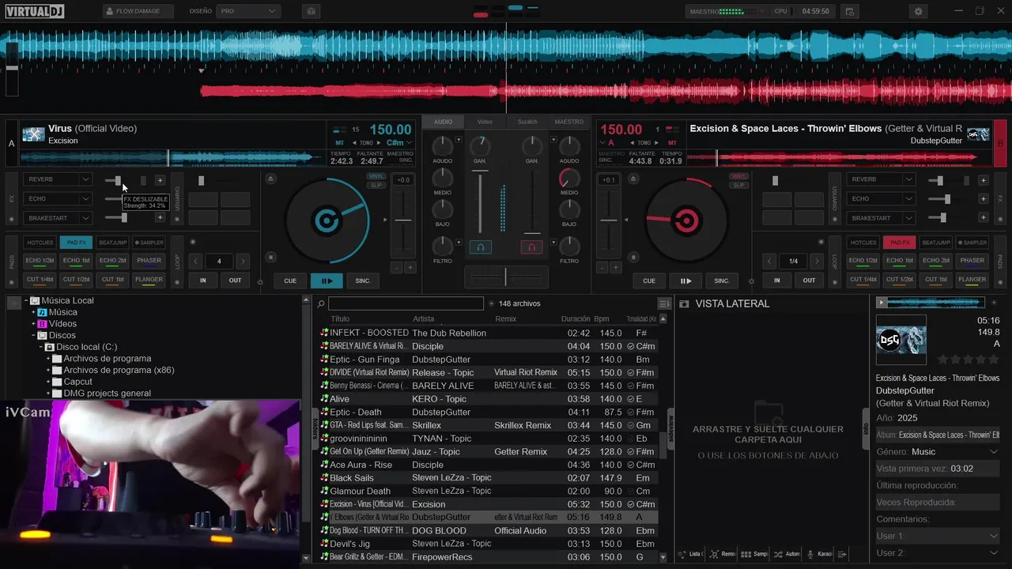Select BEATJUMP pad mode on deck B
This screenshot has height=569, width=1012.
pos(936,243)
